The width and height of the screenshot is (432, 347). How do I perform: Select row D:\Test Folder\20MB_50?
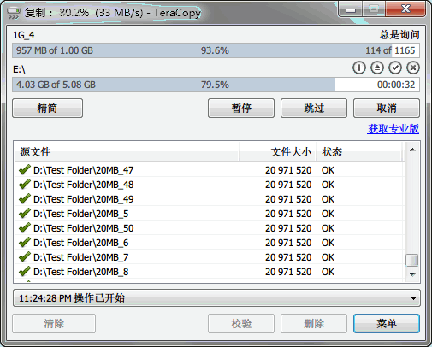point(210,228)
